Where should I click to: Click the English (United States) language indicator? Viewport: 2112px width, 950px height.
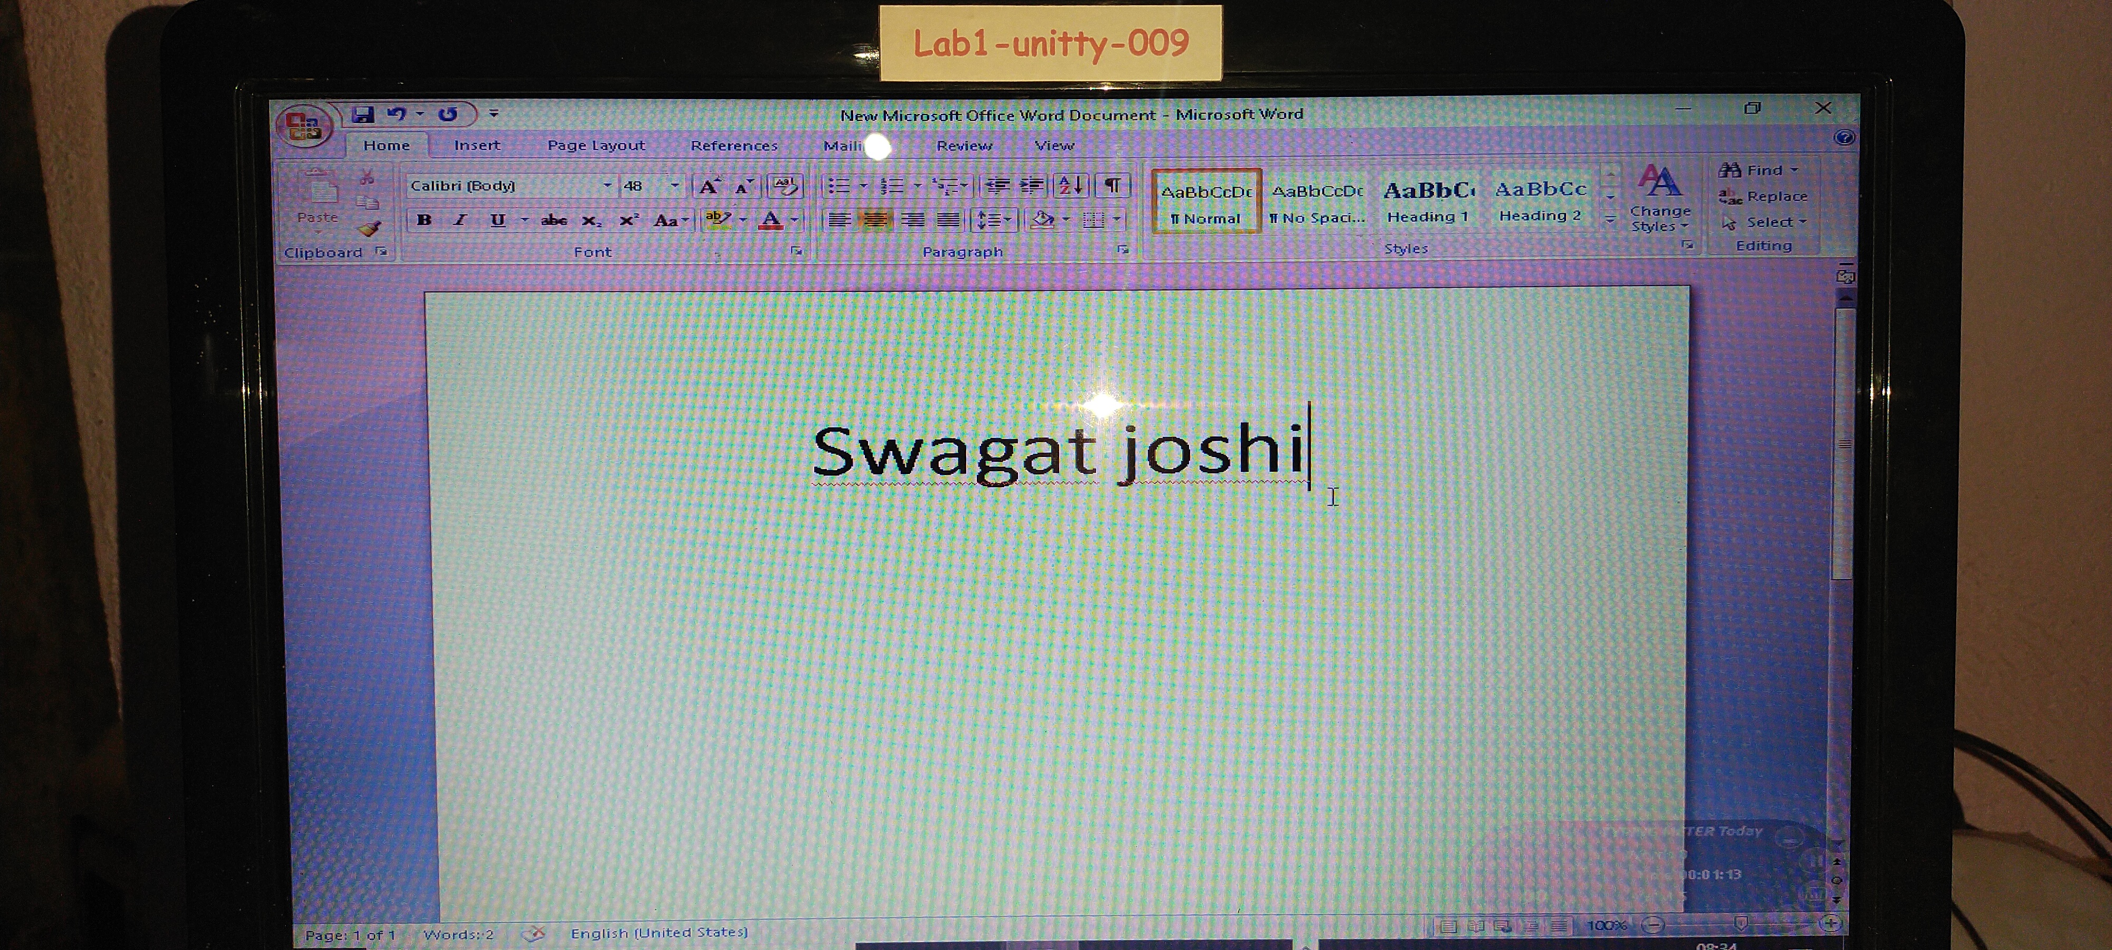tap(659, 933)
